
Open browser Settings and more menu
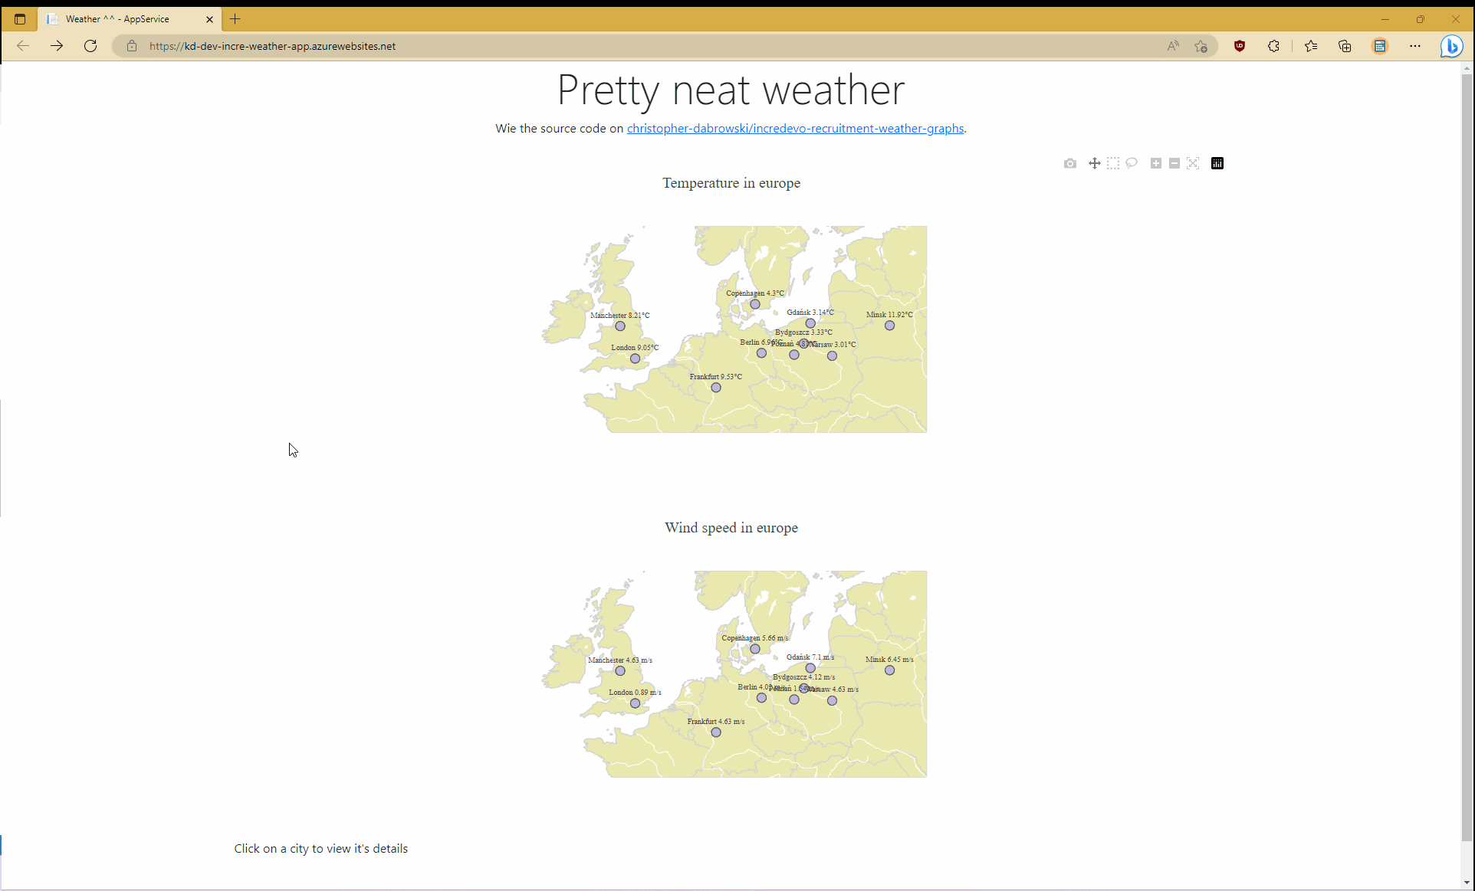tap(1414, 46)
